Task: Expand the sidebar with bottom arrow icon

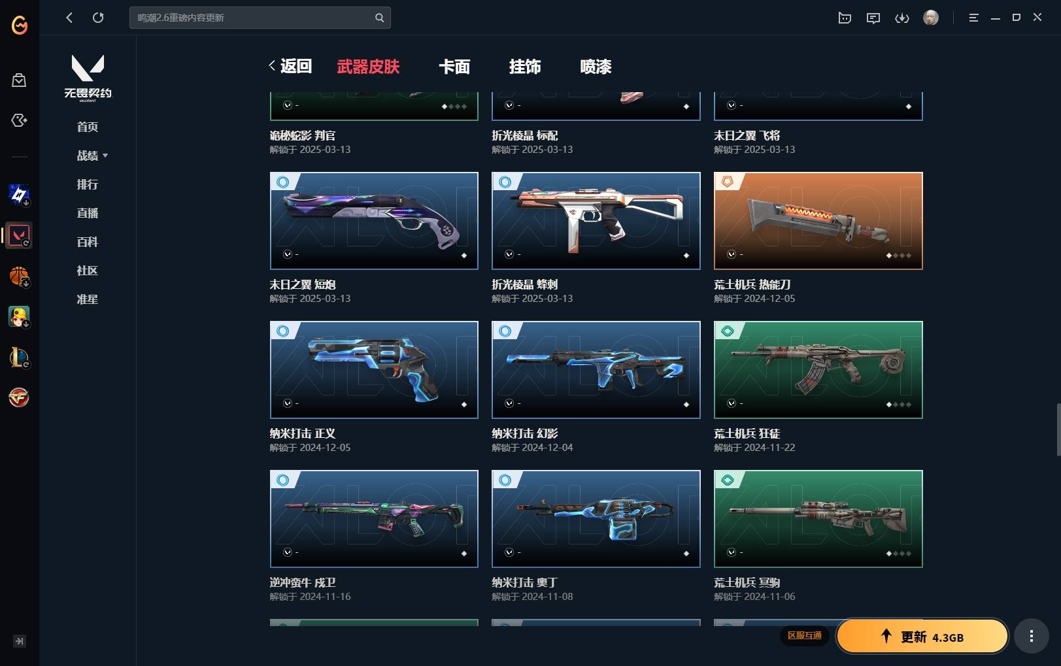Action: tap(20, 641)
